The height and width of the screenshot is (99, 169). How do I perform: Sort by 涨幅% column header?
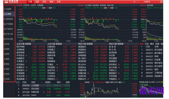[48, 82]
